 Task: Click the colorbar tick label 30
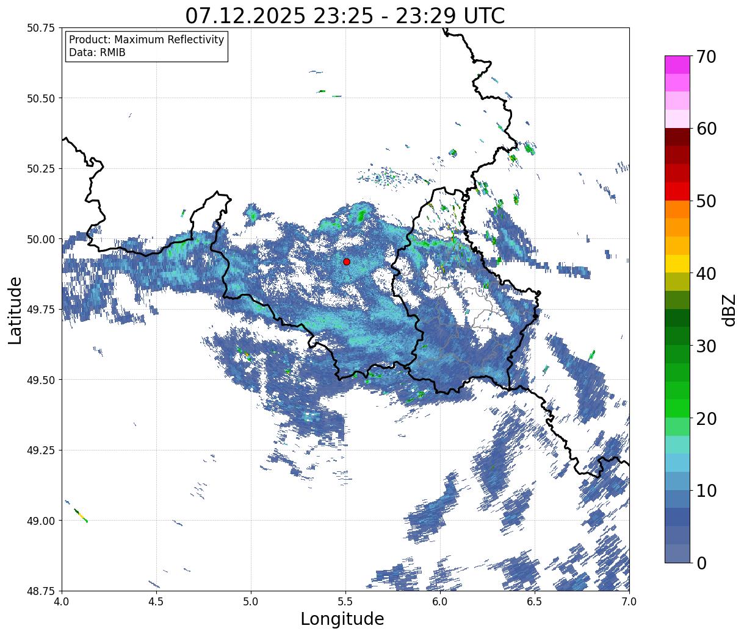pos(706,346)
